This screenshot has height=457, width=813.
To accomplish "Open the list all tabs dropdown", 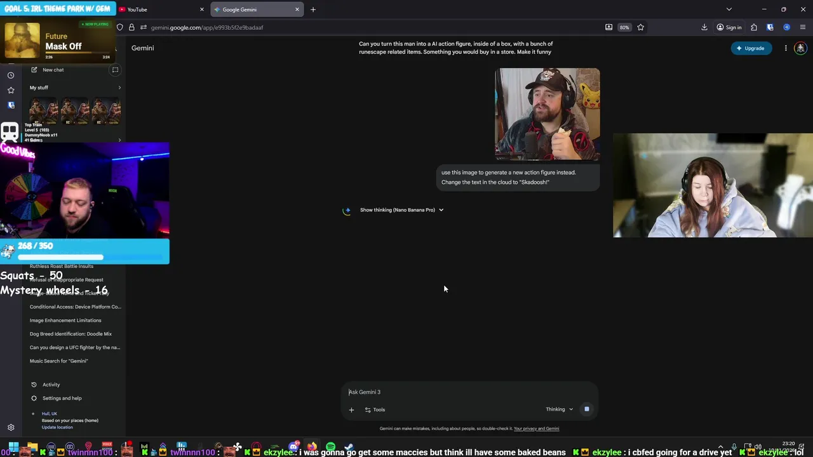I will point(729,10).
